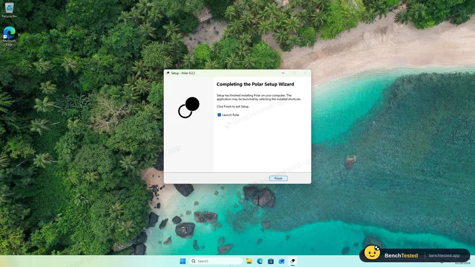Click the 'Completing the Polar Setup Wizard' heading
Viewport: 475px width, 267px height.
click(255, 84)
